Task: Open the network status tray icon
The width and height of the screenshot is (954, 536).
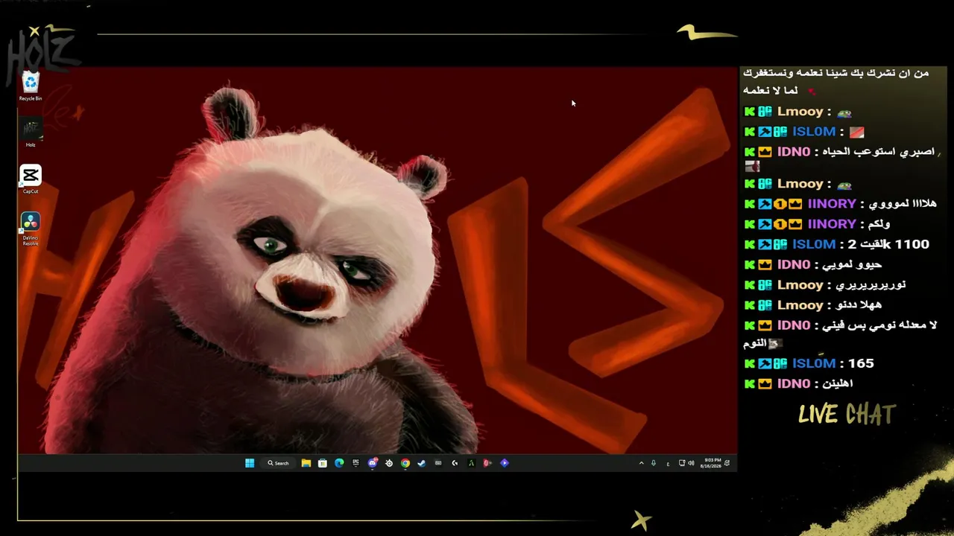Action: (x=682, y=463)
